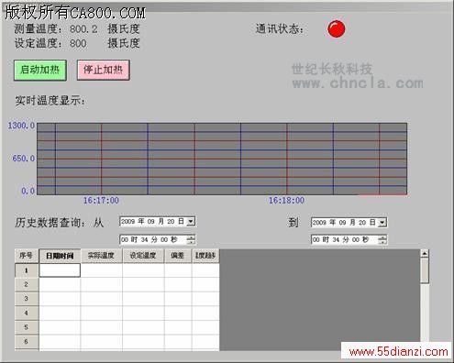The height and width of the screenshot is (363, 454).
Task: Open the end date dropdown arrow
Action: point(382,223)
